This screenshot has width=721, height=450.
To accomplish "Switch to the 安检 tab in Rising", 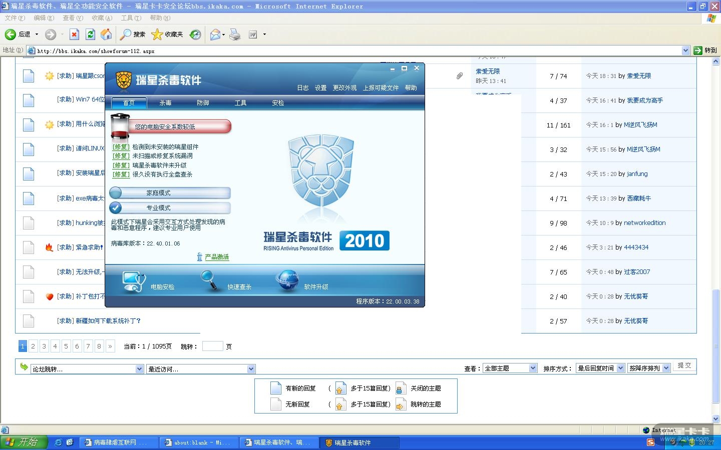I will point(278,103).
